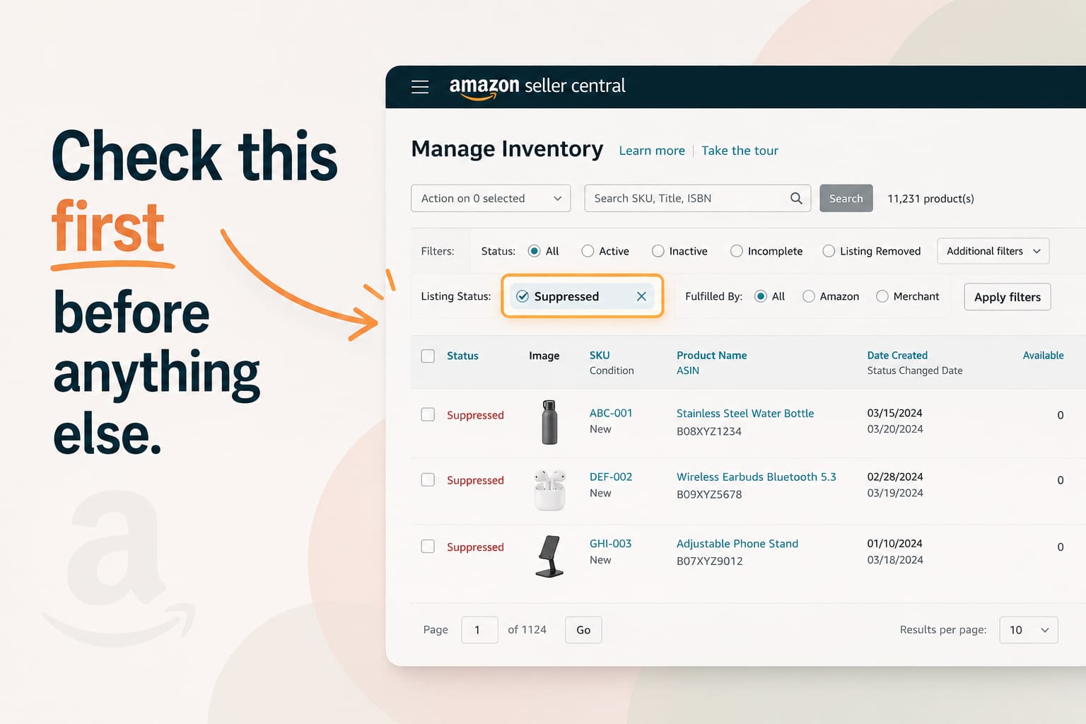Open the Learn more link

click(x=652, y=151)
